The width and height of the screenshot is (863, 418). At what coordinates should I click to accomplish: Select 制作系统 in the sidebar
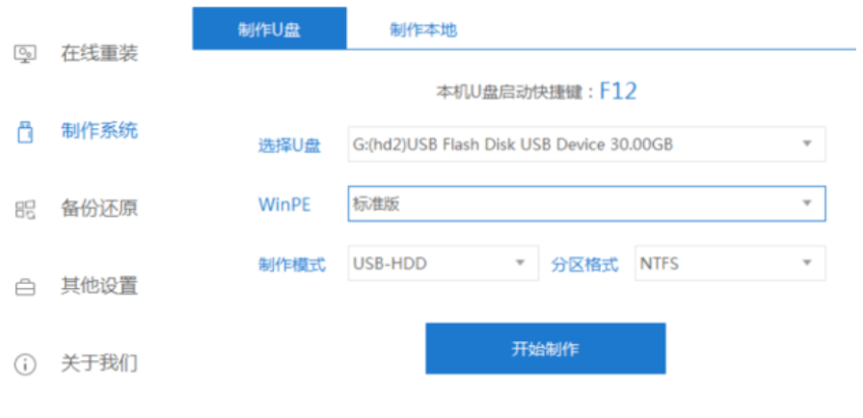(99, 131)
